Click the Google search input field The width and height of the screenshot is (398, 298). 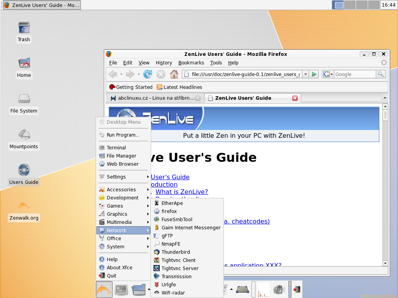pyautogui.click(x=355, y=74)
